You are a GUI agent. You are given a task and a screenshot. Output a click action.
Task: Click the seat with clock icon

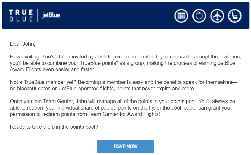[235, 16]
